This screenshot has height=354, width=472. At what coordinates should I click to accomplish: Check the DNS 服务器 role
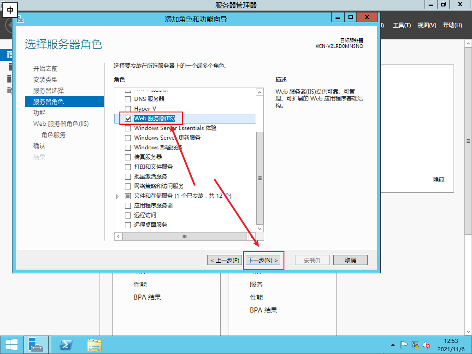[x=128, y=99]
